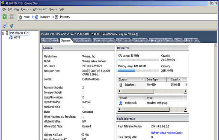This screenshot has height=140, width=219.
Task: Select 192.168.234.132 host in the tree
Action: 19,33
